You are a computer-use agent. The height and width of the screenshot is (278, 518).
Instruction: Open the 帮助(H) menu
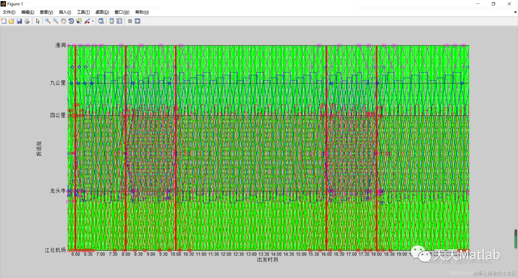[x=142, y=12]
